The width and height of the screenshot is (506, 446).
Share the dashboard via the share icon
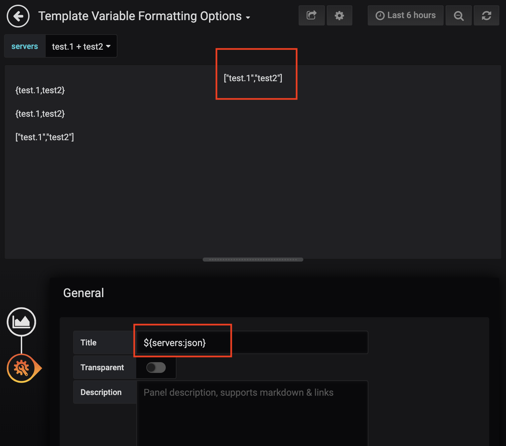[x=311, y=15]
